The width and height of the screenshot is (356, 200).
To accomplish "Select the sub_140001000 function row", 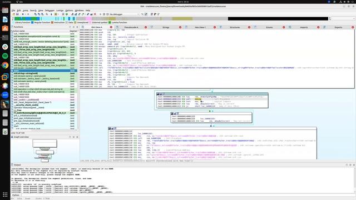I will (x=44, y=33).
